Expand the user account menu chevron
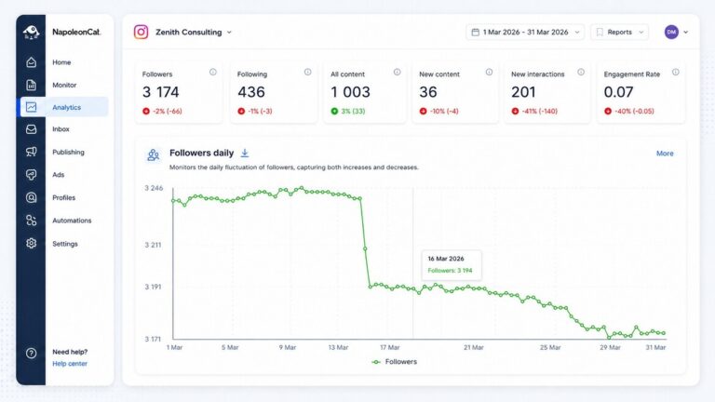The width and height of the screenshot is (715, 402). pyautogui.click(x=686, y=33)
